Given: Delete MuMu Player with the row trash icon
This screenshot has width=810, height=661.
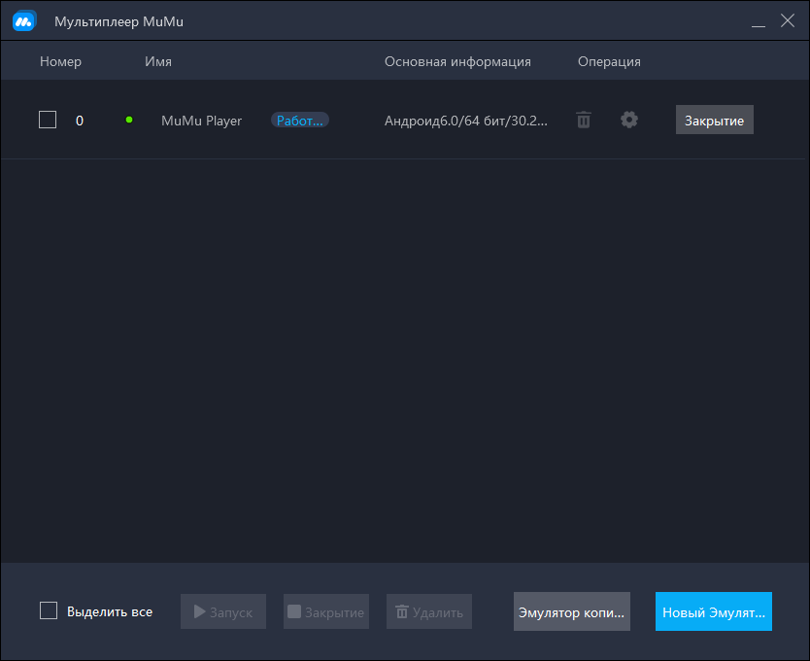Looking at the screenshot, I should pos(584,120).
